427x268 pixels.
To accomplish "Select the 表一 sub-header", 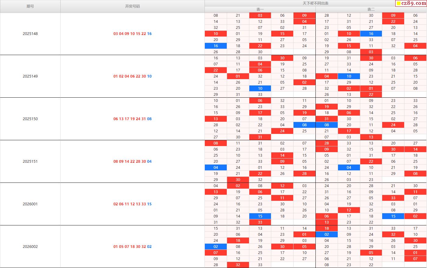I will coord(260,9).
